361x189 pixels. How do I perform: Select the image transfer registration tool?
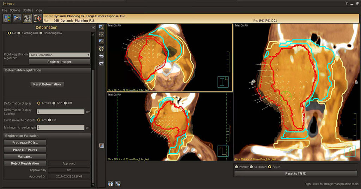(17, 18)
